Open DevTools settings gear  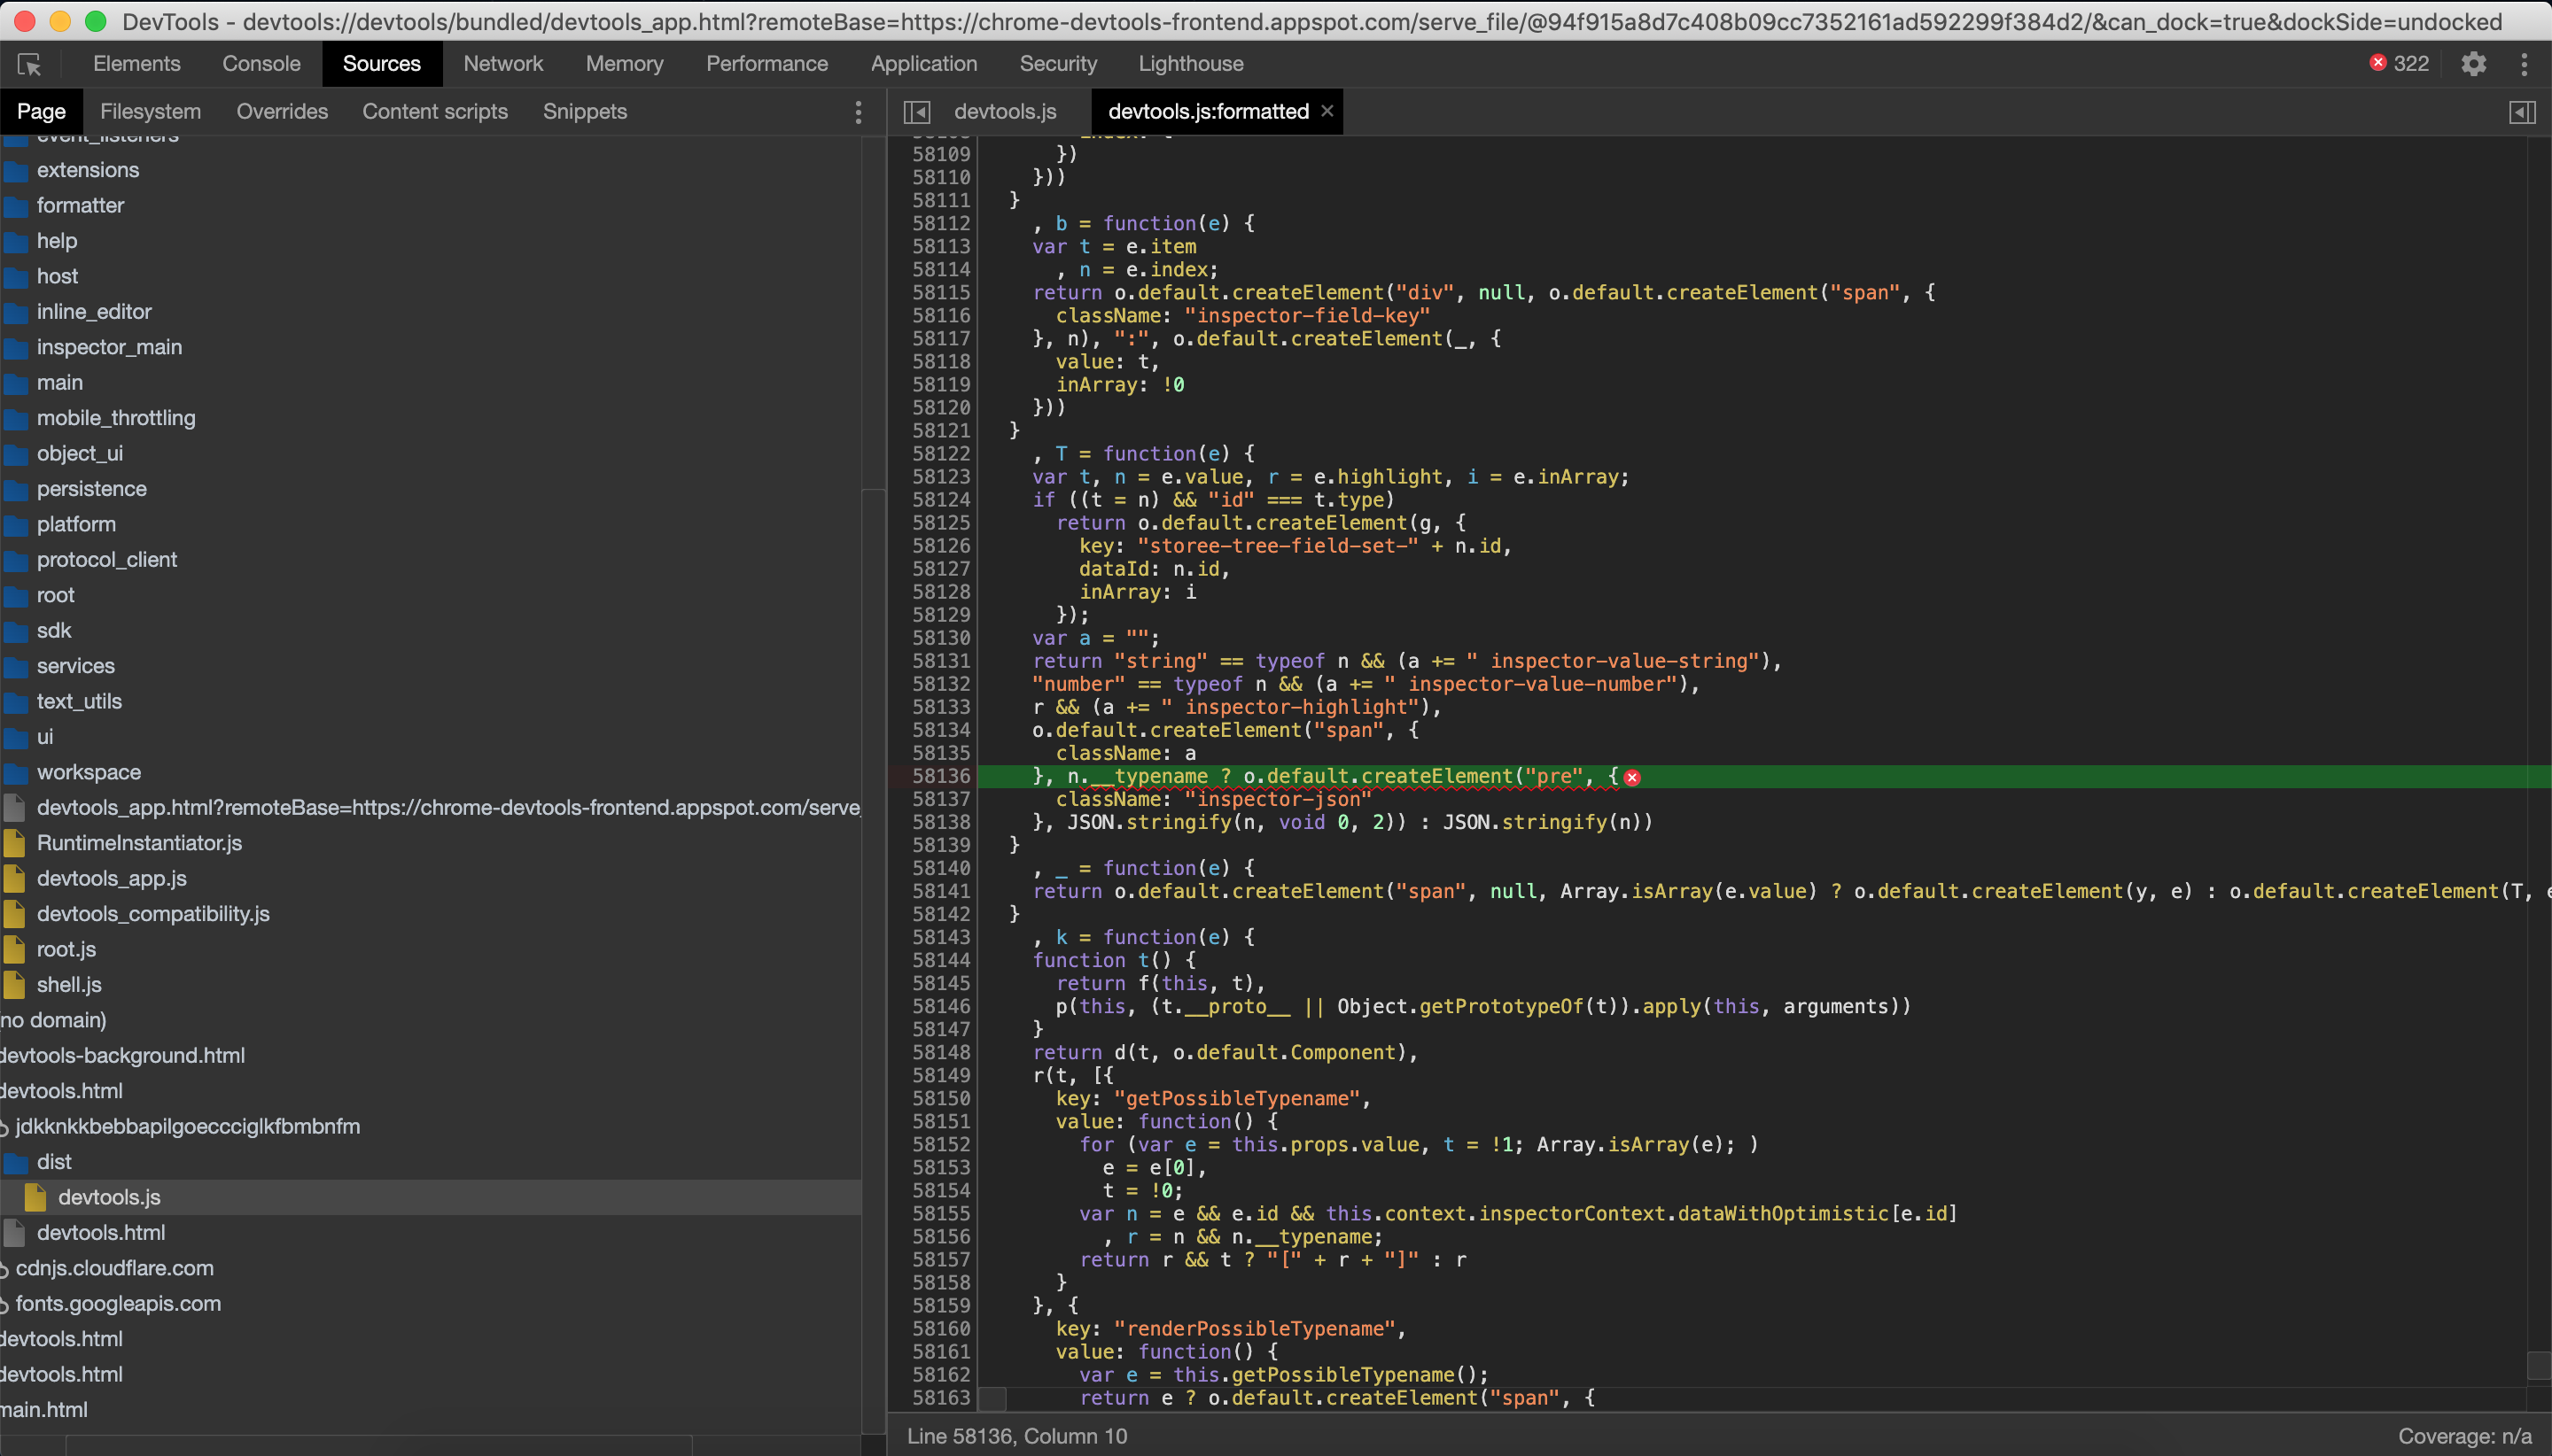coord(2474,64)
